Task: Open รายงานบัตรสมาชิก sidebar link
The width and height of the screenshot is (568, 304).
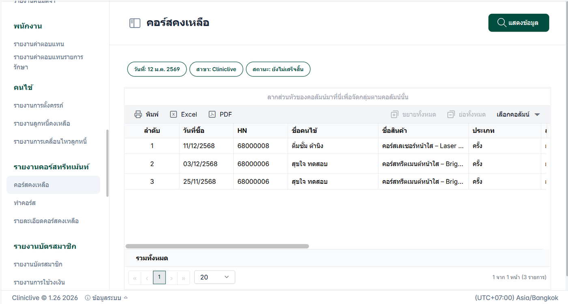Action: click(x=38, y=264)
